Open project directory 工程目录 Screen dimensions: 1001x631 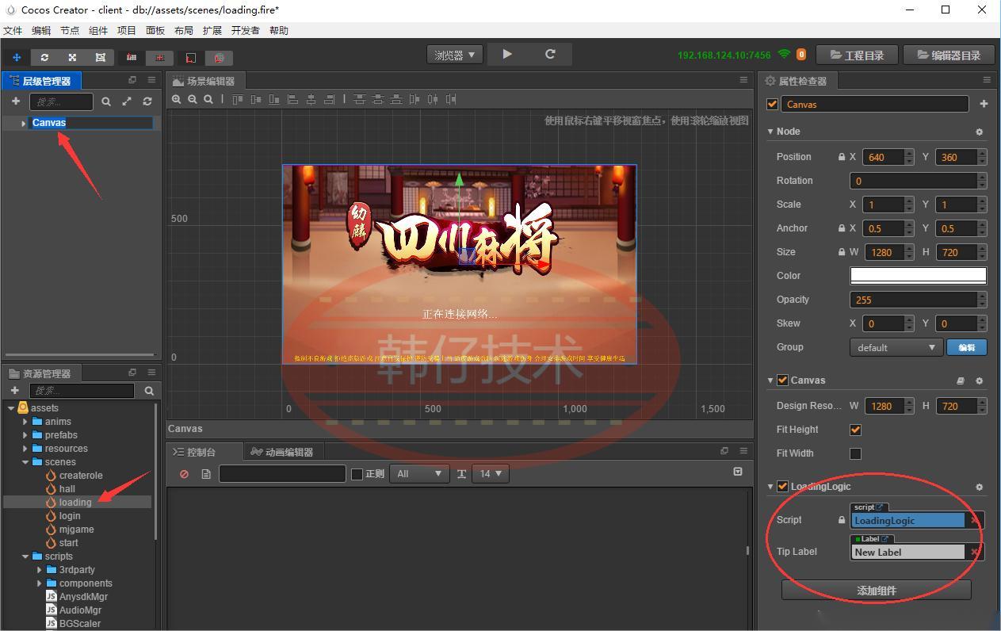click(857, 55)
